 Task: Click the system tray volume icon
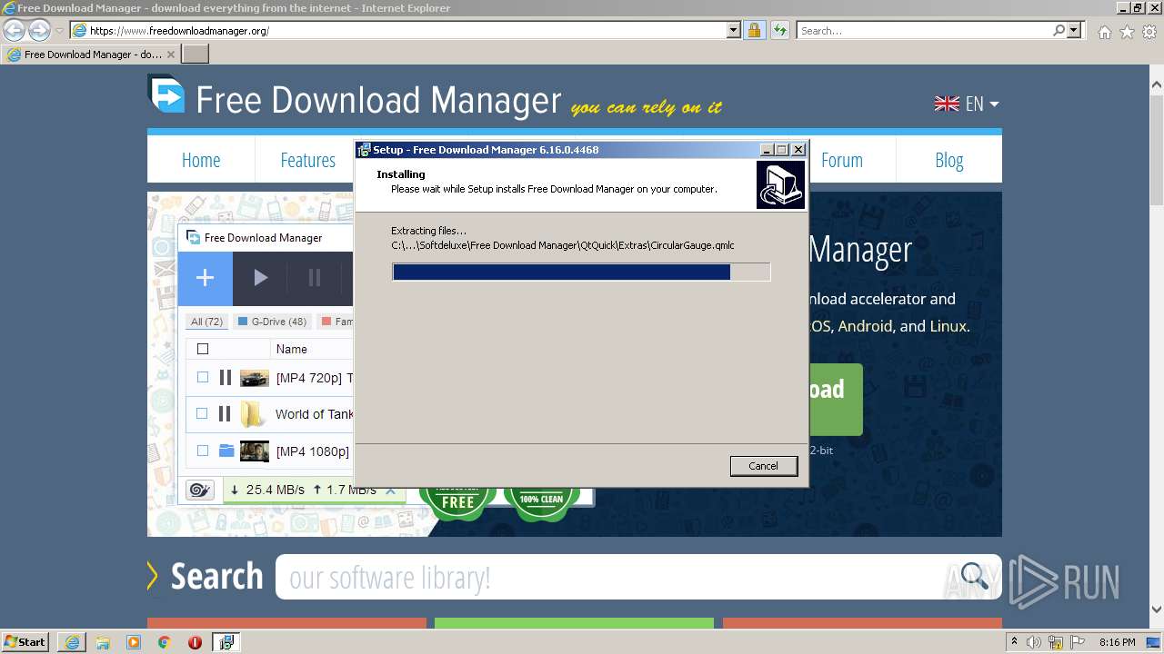(1034, 642)
